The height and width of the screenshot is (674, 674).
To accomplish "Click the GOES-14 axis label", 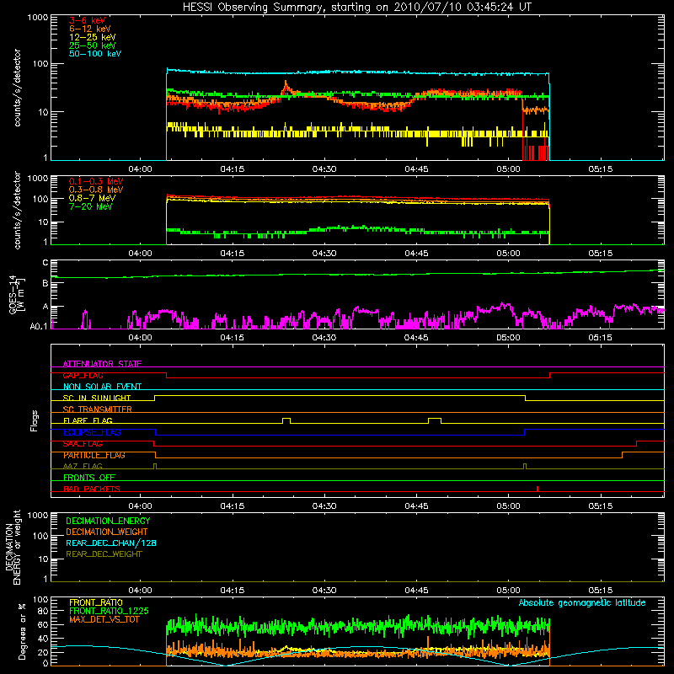I will (x=16, y=294).
